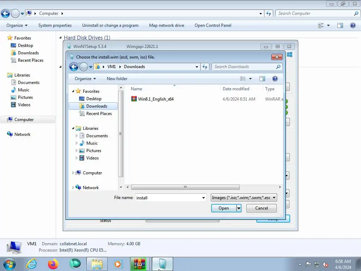
Task: Click the Back arrow in file dialog
Action: [74, 67]
